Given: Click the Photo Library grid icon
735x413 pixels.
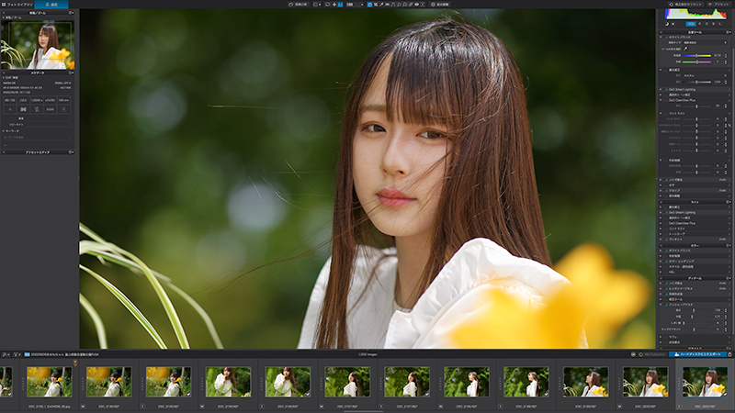Looking at the screenshot, I should pos(4,5).
